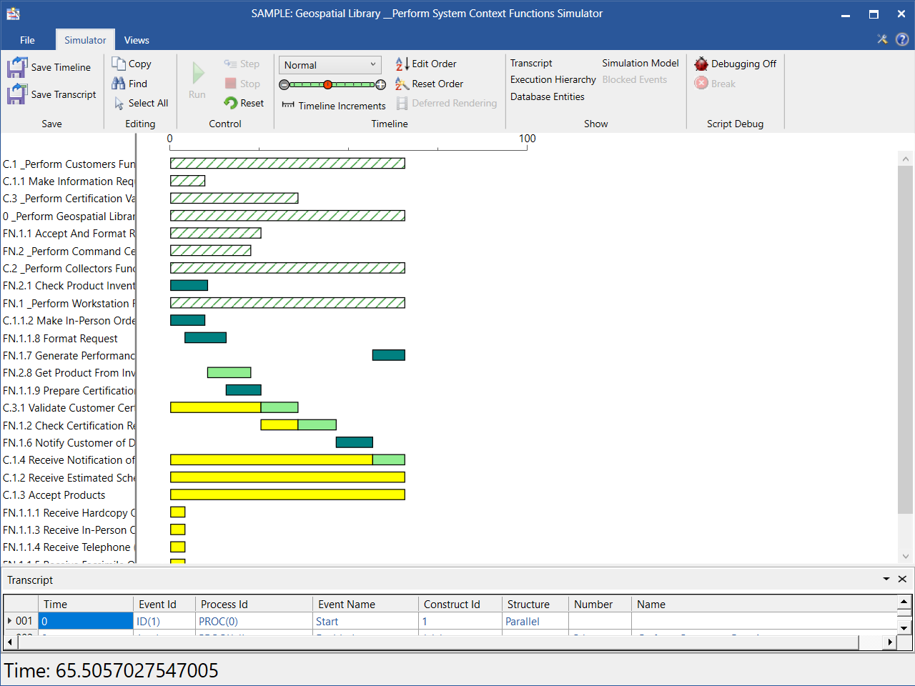Click the Save Transcript icon
915x686 pixels.
(x=16, y=94)
